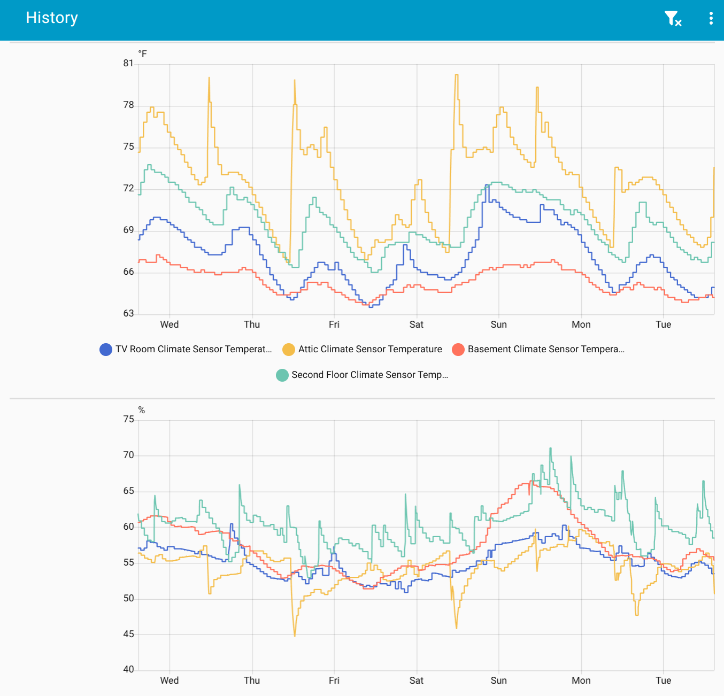Click the blue TV Room legend circle
724x696 pixels.
[x=106, y=350]
